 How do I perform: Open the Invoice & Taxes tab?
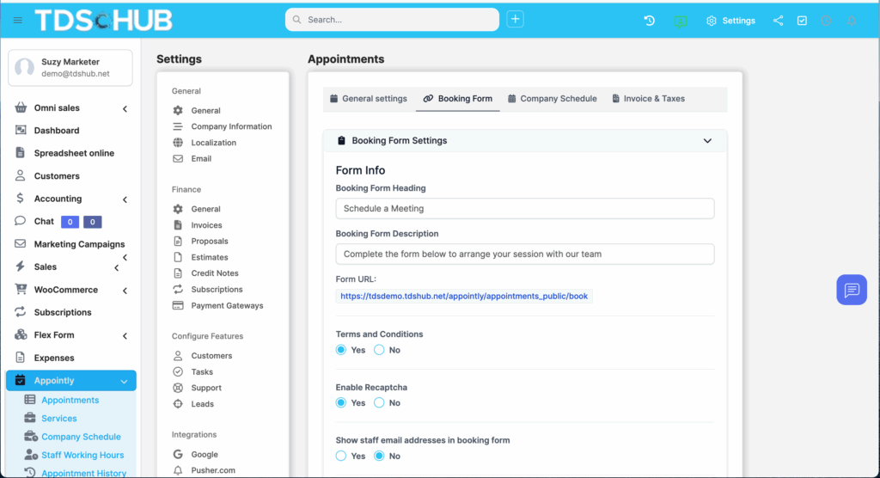(648, 99)
